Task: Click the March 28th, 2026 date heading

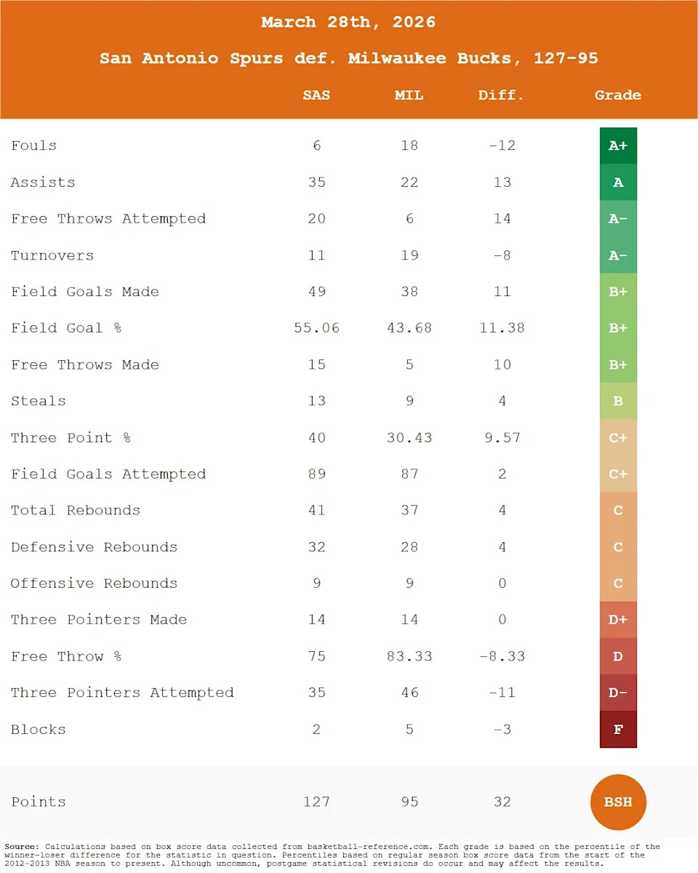Action: tap(349, 22)
